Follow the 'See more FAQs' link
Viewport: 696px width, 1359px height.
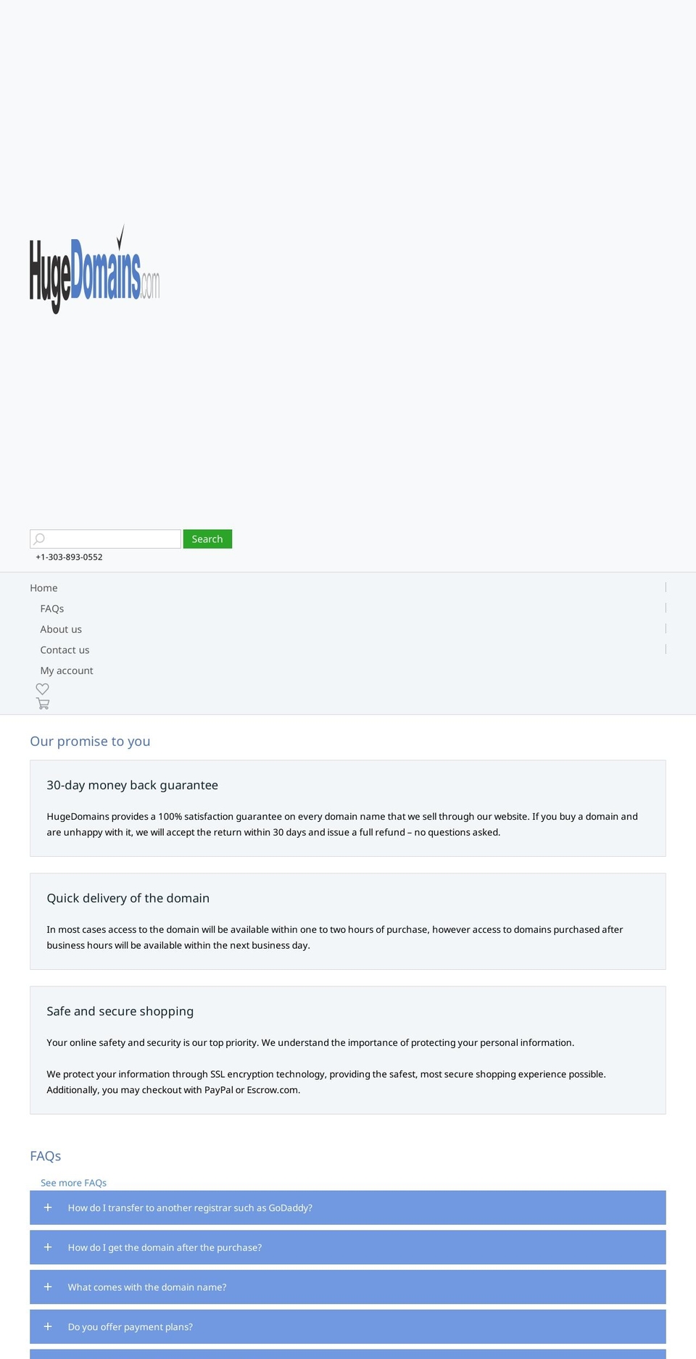[x=73, y=1183]
